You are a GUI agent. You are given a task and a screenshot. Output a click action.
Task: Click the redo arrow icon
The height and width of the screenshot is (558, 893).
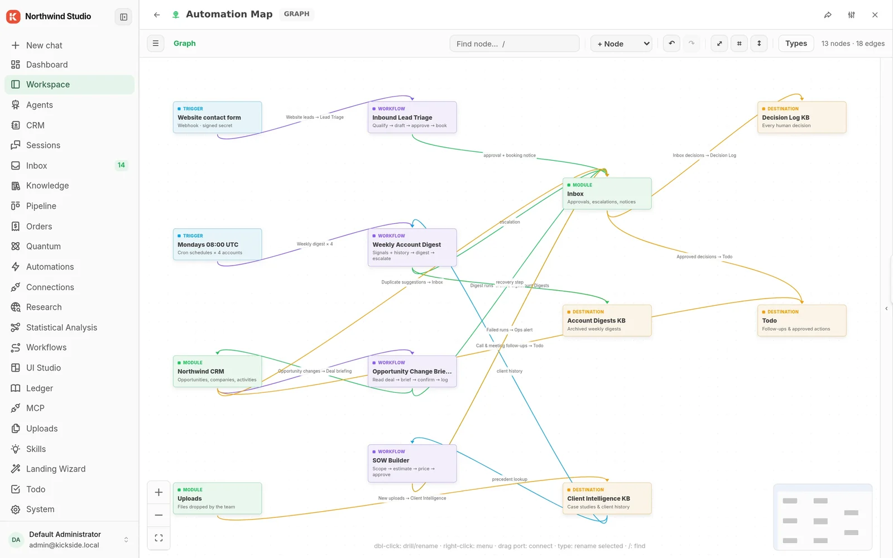692,44
